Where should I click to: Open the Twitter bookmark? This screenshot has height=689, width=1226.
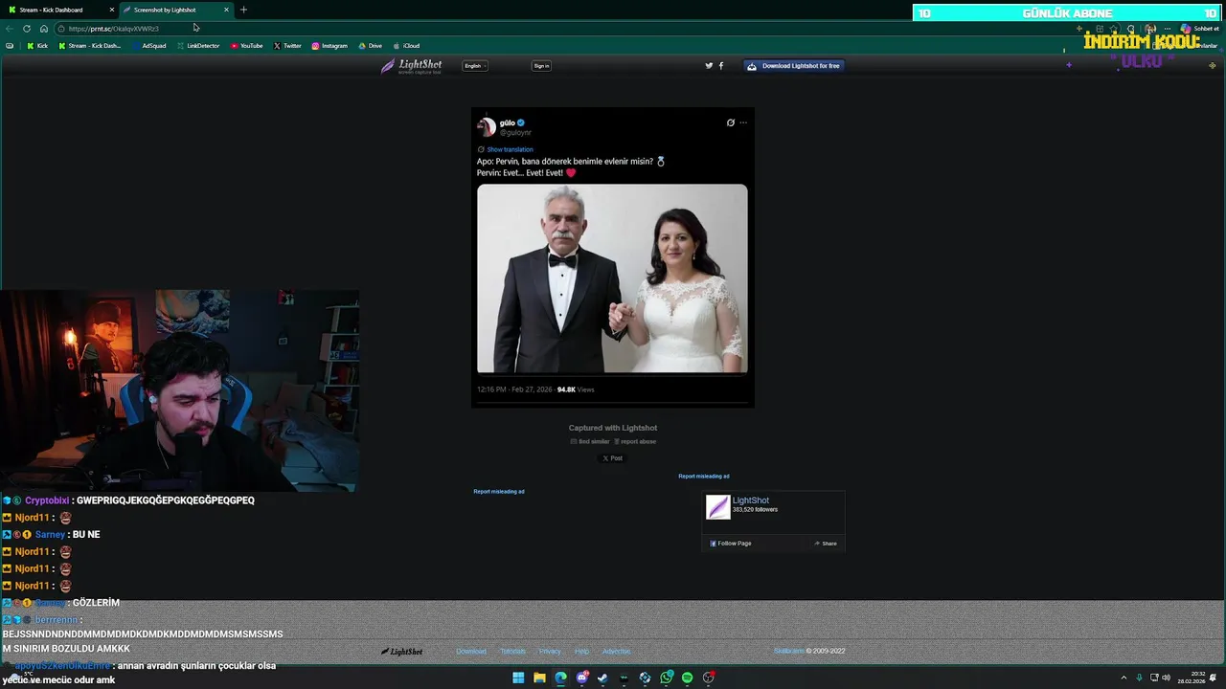point(287,46)
